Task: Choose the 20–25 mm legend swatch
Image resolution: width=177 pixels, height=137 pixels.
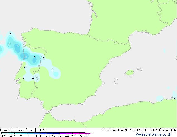Action: (50, 133)
